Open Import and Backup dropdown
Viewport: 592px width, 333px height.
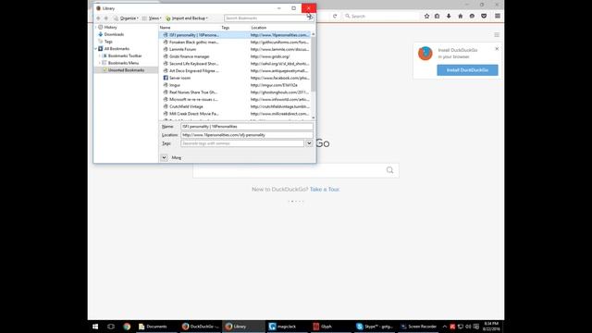point(187,18)
